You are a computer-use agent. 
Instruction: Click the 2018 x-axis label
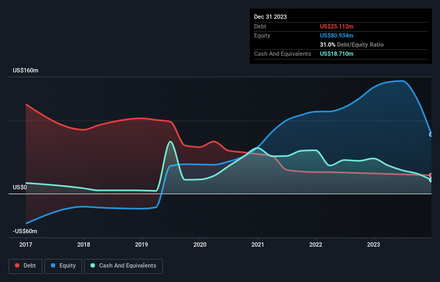click(84, 244)
